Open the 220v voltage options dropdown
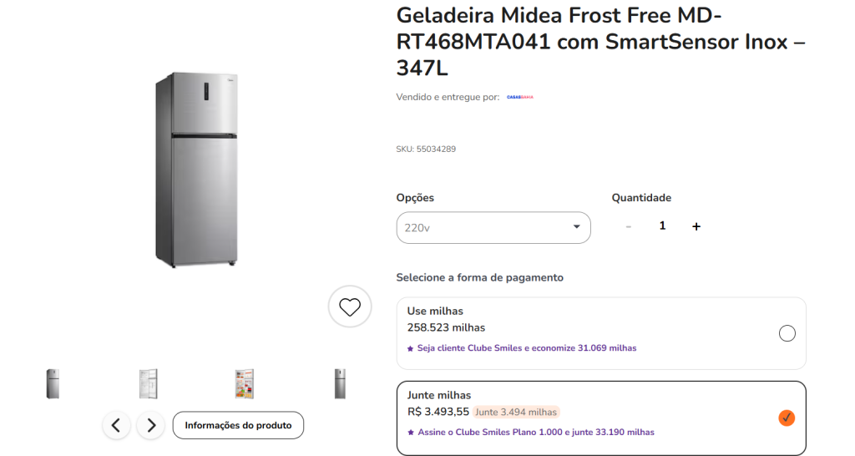Screen dimensions: 855x456 493,227
